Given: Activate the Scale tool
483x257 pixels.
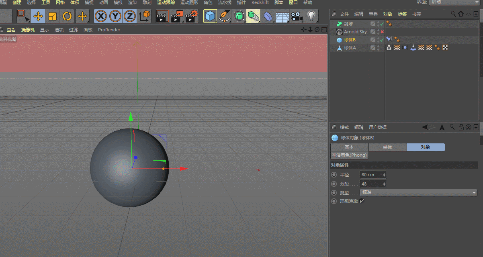Looking at the screenshot, I should [53, 16].
